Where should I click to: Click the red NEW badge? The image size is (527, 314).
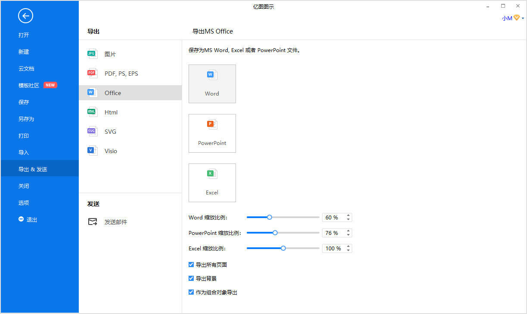[50, 85]
